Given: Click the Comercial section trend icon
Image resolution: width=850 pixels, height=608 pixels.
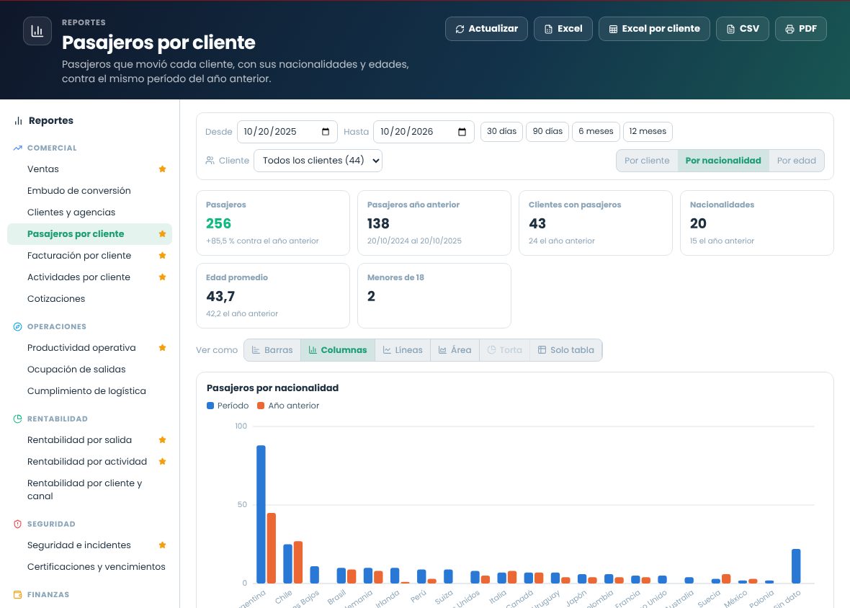Looking at the screenshot, I should point(18,148).
